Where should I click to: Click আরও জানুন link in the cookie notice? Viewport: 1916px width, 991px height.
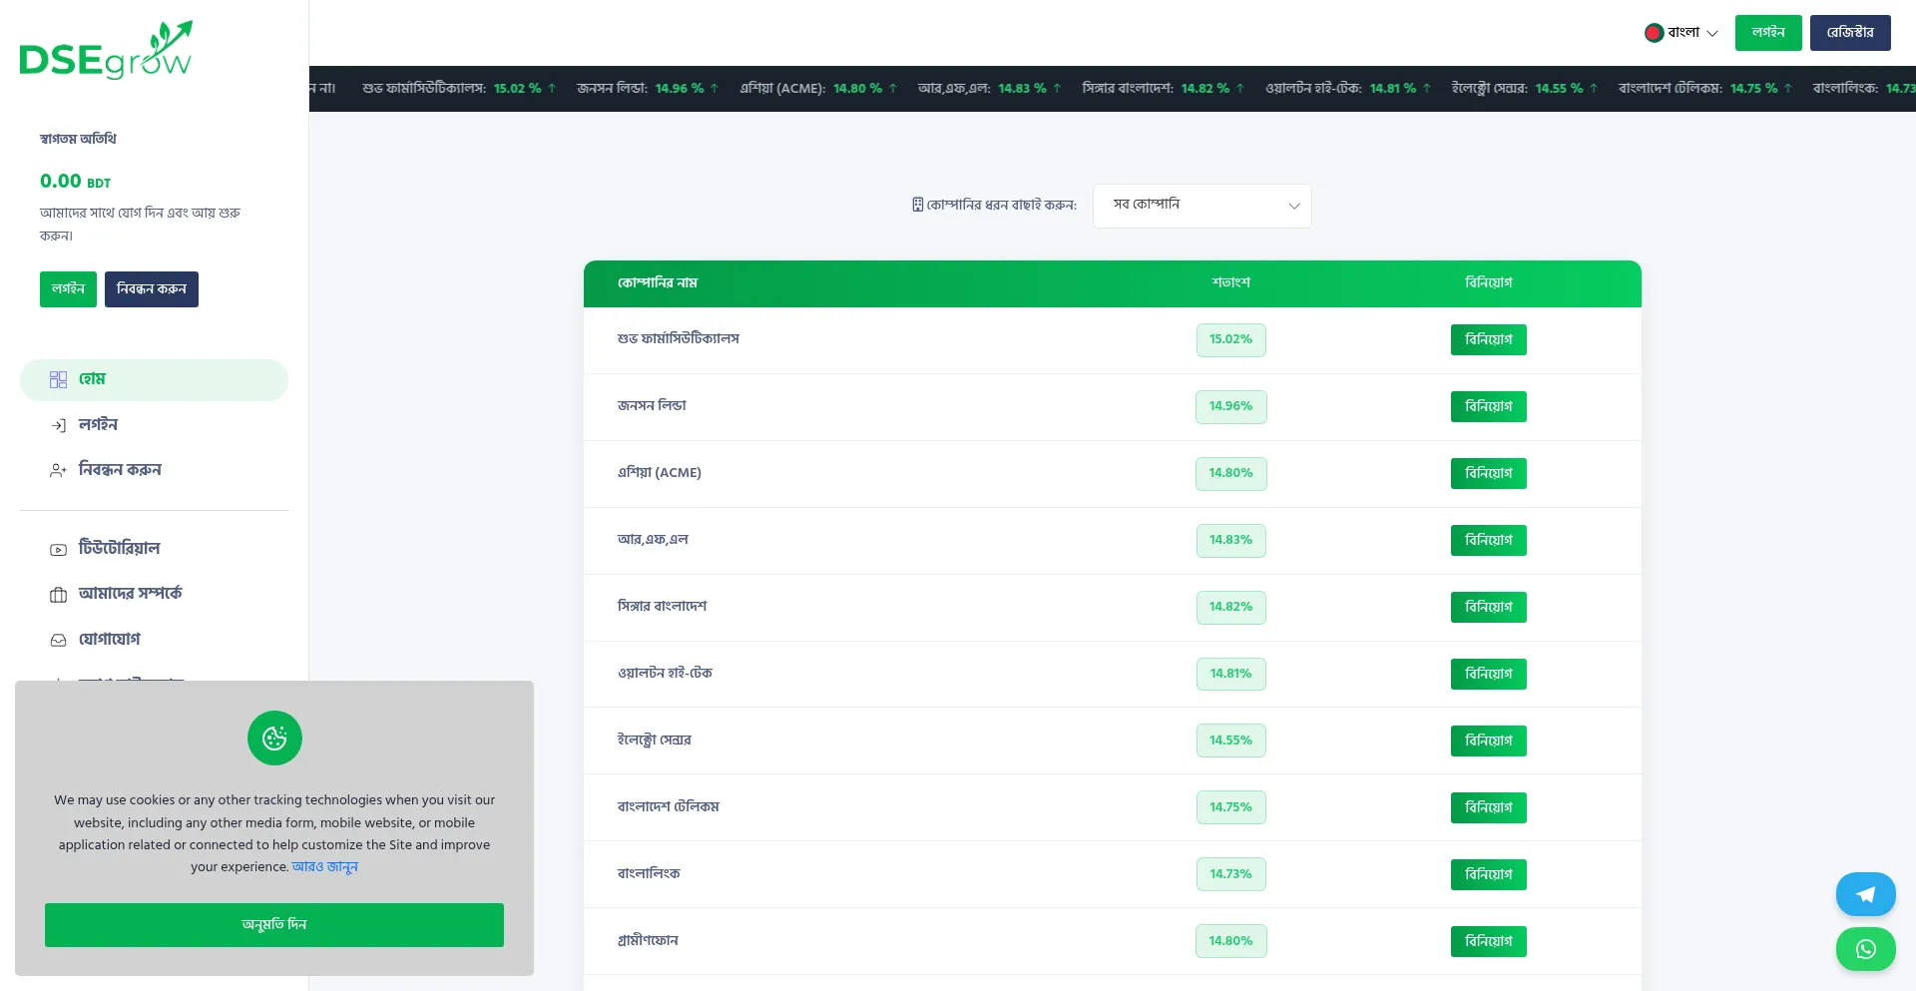coord(324,867)
